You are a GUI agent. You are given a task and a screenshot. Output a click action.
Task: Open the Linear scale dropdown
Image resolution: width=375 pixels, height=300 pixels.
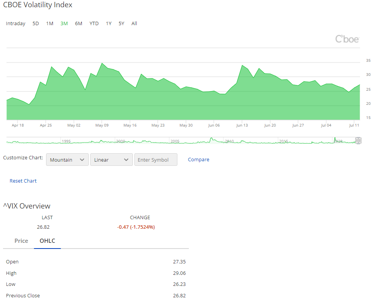[x=112, y=160]
